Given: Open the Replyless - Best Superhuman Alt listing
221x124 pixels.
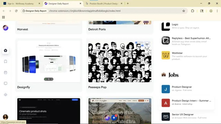Looking at the screenshot, I should (191, 38).
